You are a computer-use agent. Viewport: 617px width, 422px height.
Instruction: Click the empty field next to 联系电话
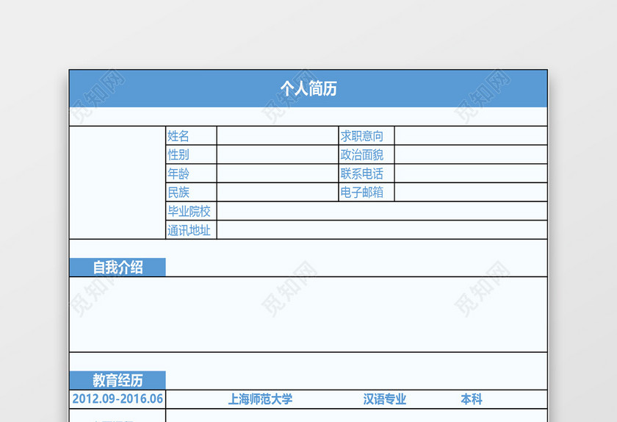[471, 174]
